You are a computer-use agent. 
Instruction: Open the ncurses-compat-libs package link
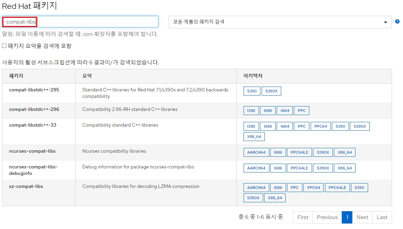(x=32, y=151)
